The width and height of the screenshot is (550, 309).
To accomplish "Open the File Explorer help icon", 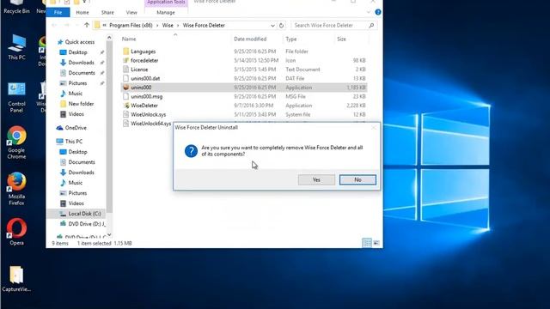I will [x=378, y=12].
